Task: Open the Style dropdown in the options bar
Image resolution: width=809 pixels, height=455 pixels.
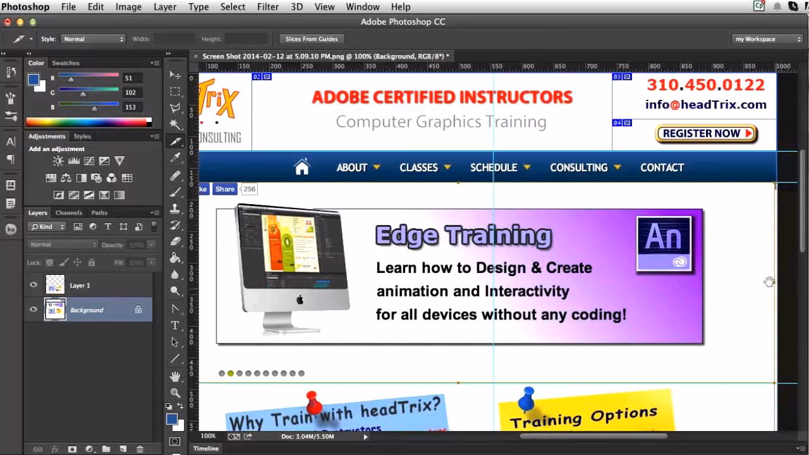Action: point(94,39)
